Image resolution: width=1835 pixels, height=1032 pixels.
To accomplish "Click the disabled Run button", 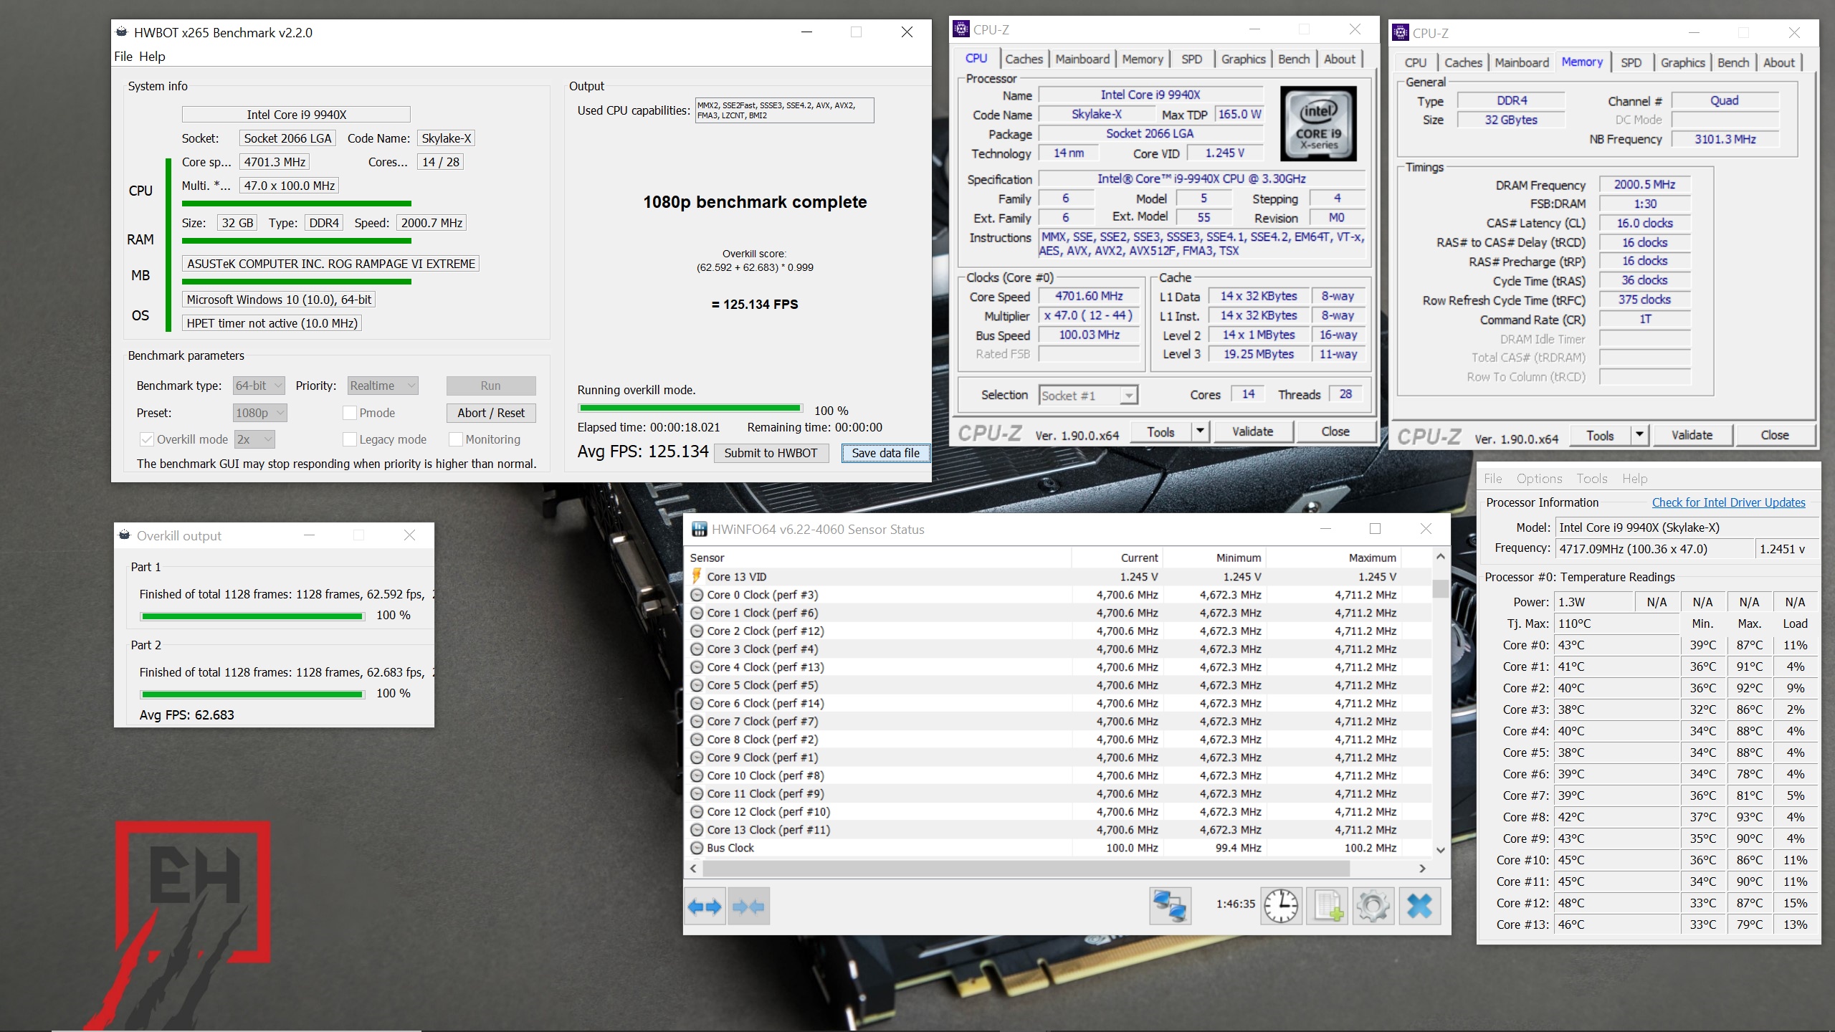I will (491, 386).
